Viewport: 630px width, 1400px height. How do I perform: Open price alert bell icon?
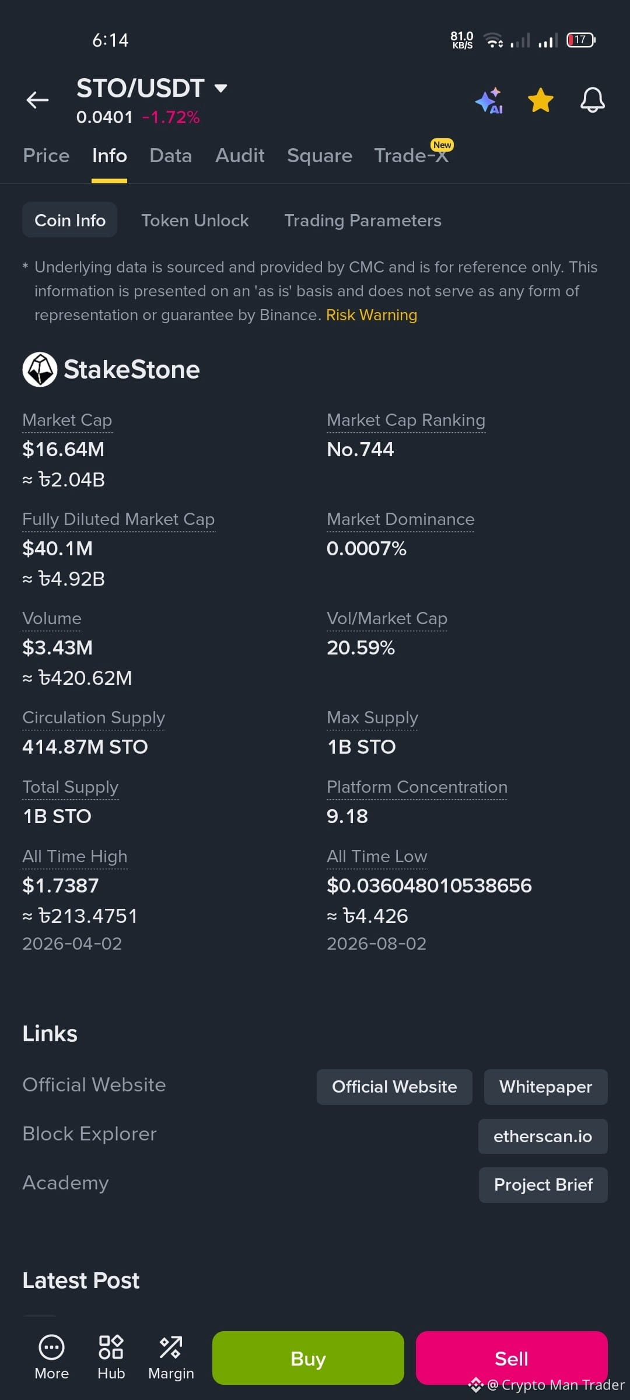click(592, 100)
